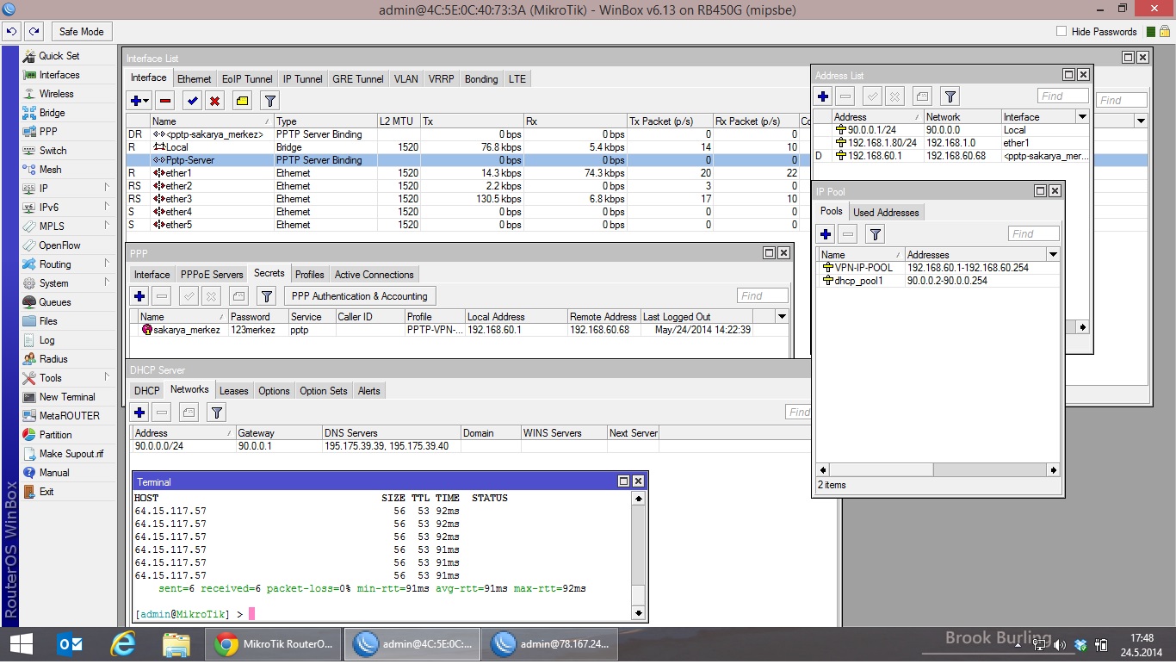Click the red minus remove icon in Interface List
The image size is (1176, 664).
click(165, 102)
